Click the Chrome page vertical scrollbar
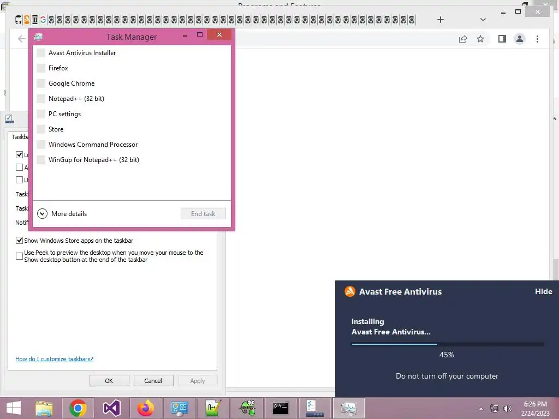Screen dimensions: 559x419 tap(555, 269)
